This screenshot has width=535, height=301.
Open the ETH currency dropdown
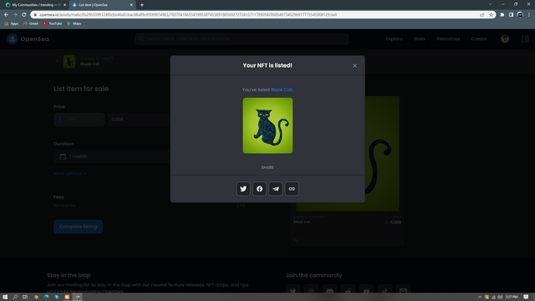79,120
